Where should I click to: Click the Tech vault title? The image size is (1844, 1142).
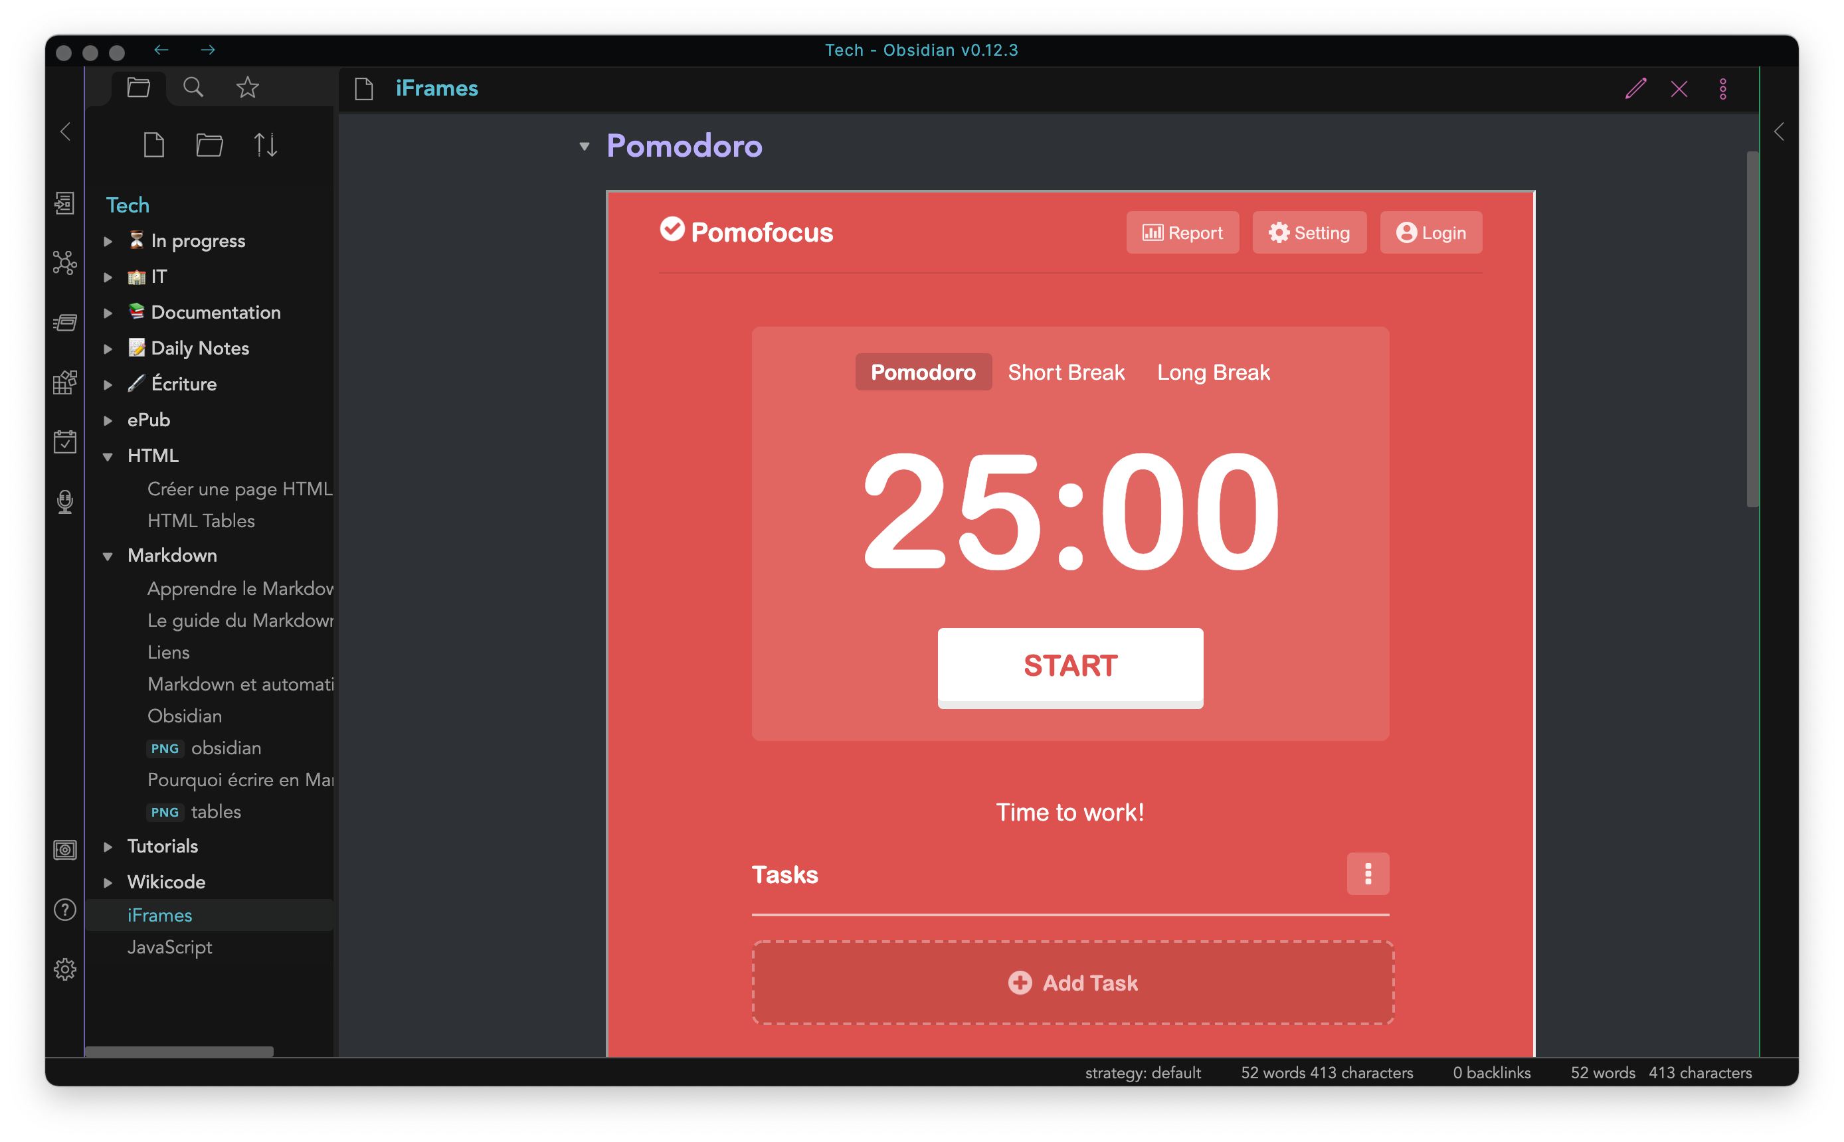pyautogui.click(x=128, y=204)
